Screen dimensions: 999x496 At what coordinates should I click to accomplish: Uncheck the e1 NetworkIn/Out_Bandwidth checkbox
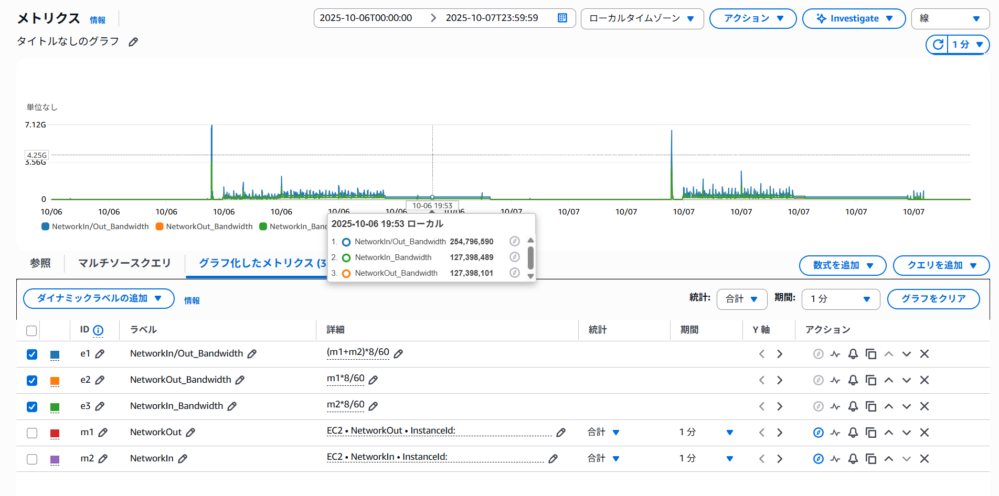pos(32,354)
